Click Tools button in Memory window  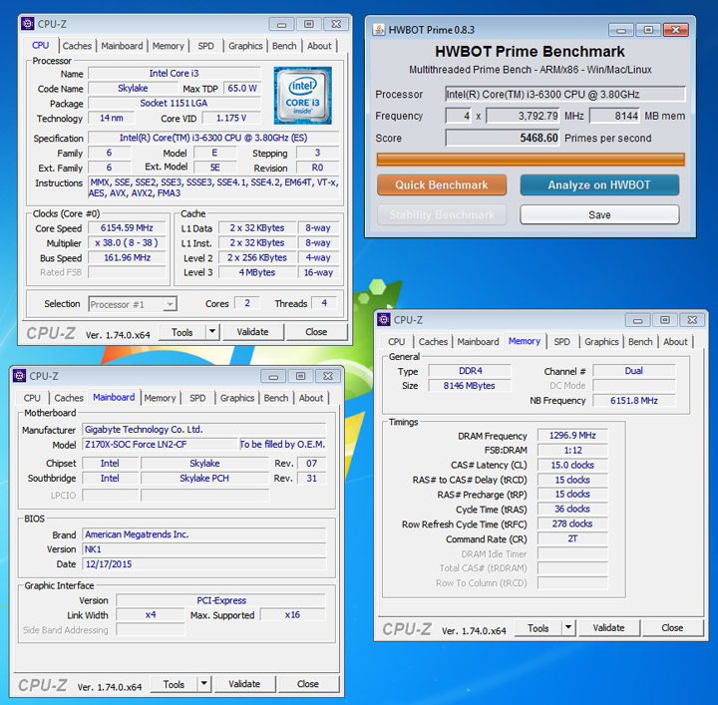pyautogui.click(x=538, y=627)
